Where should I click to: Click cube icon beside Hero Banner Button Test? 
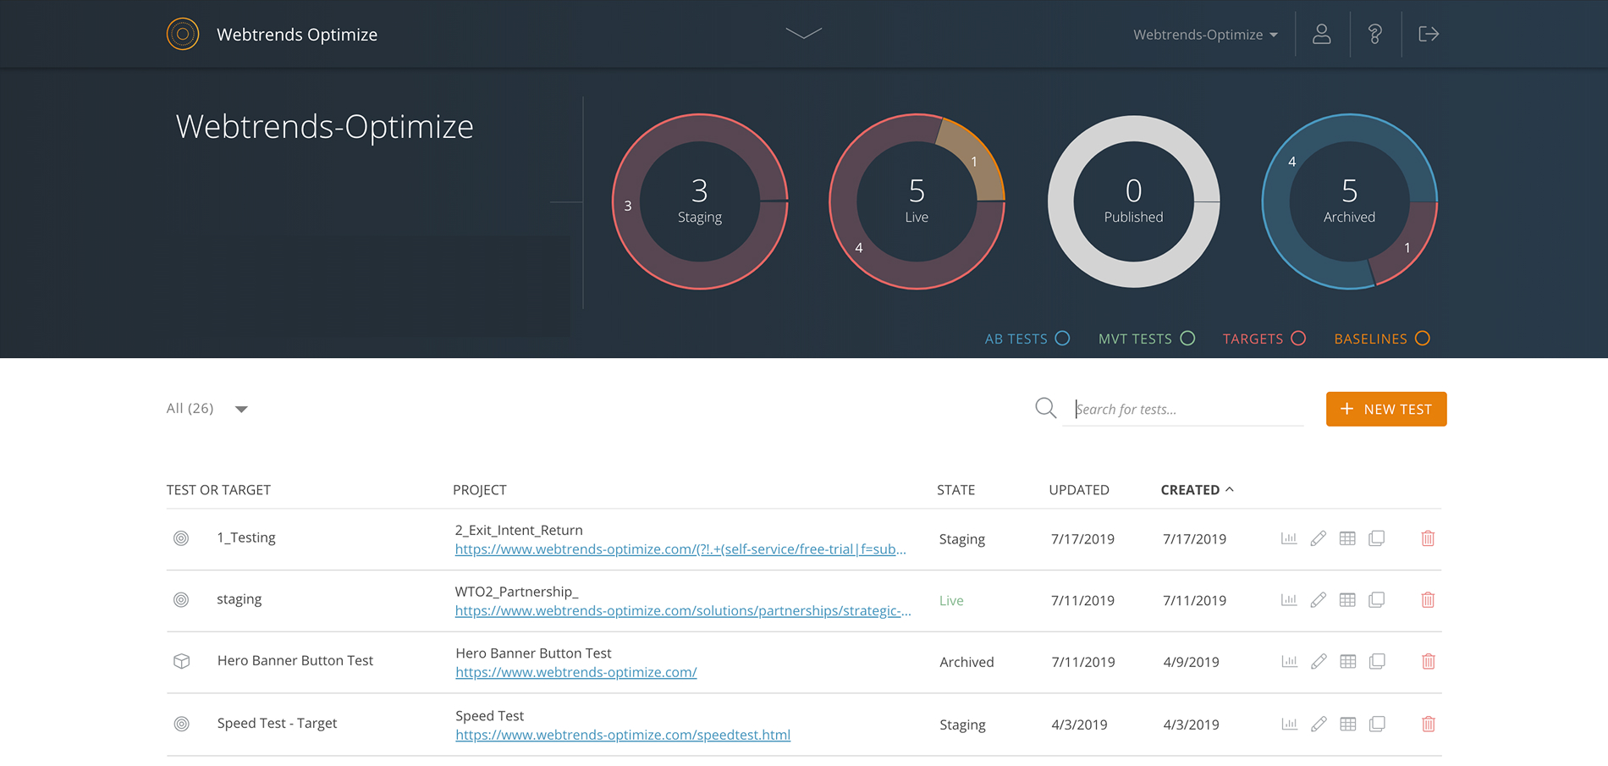point(181,661)
